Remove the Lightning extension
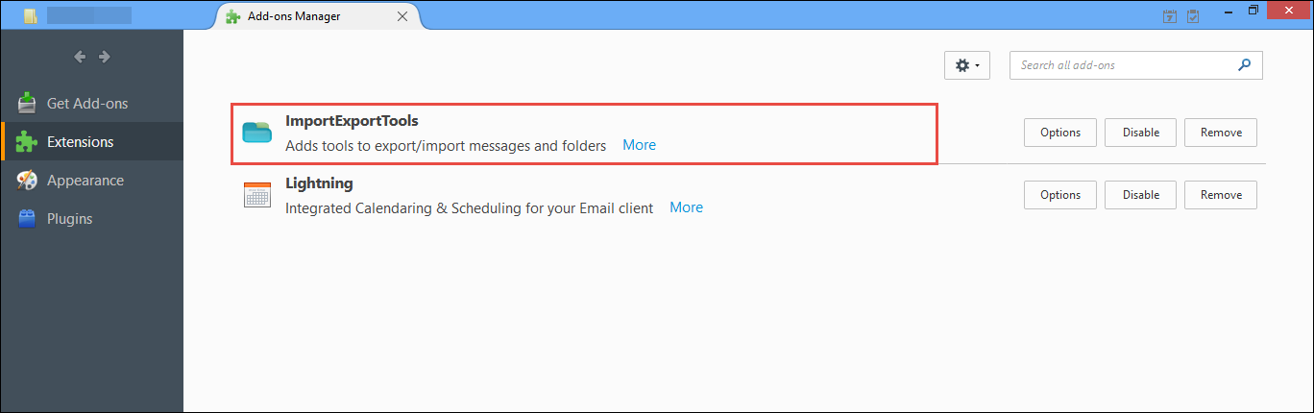 click(1221, 195)
